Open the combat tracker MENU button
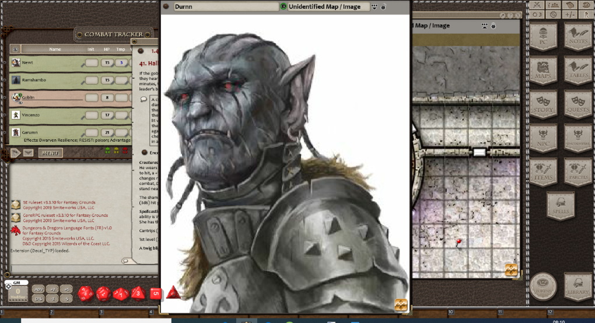595x323 pixels. pos(51,153)
